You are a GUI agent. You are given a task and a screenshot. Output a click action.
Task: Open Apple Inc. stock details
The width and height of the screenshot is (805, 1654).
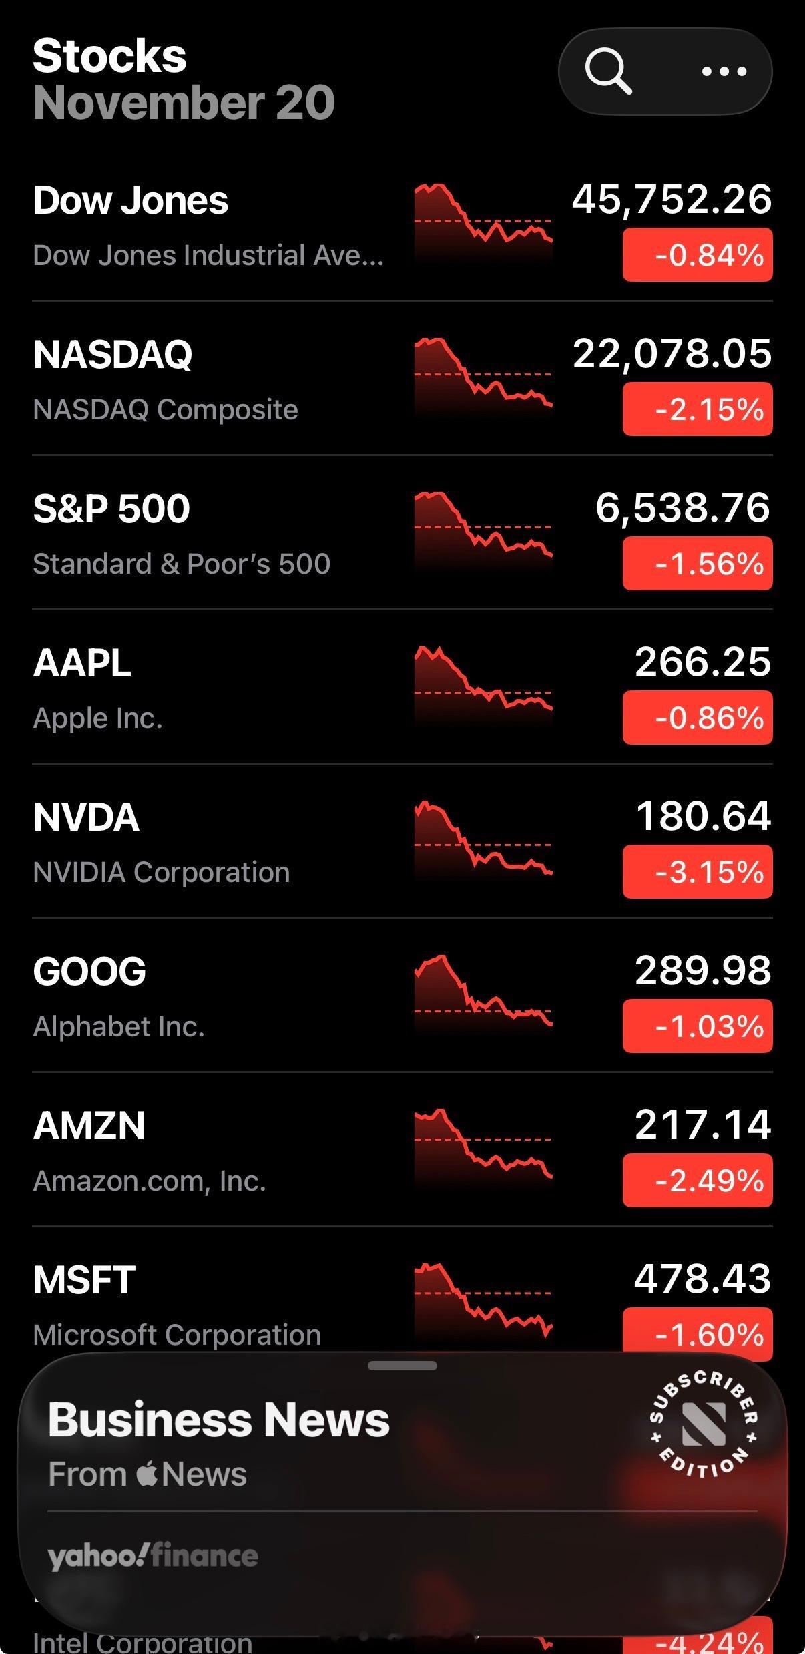[98, 718]
